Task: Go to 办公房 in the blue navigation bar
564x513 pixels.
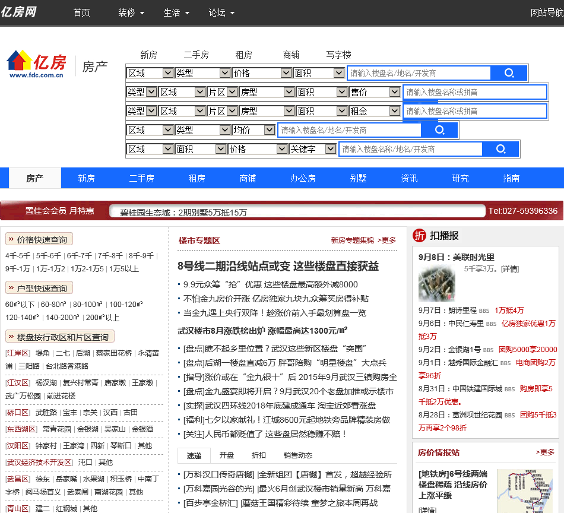Action: [x=303, y=178]
